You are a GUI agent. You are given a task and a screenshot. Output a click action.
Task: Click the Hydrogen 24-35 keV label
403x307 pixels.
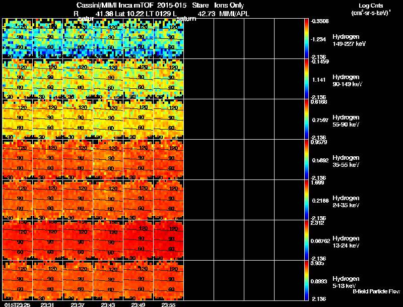(x=346, y=202)
